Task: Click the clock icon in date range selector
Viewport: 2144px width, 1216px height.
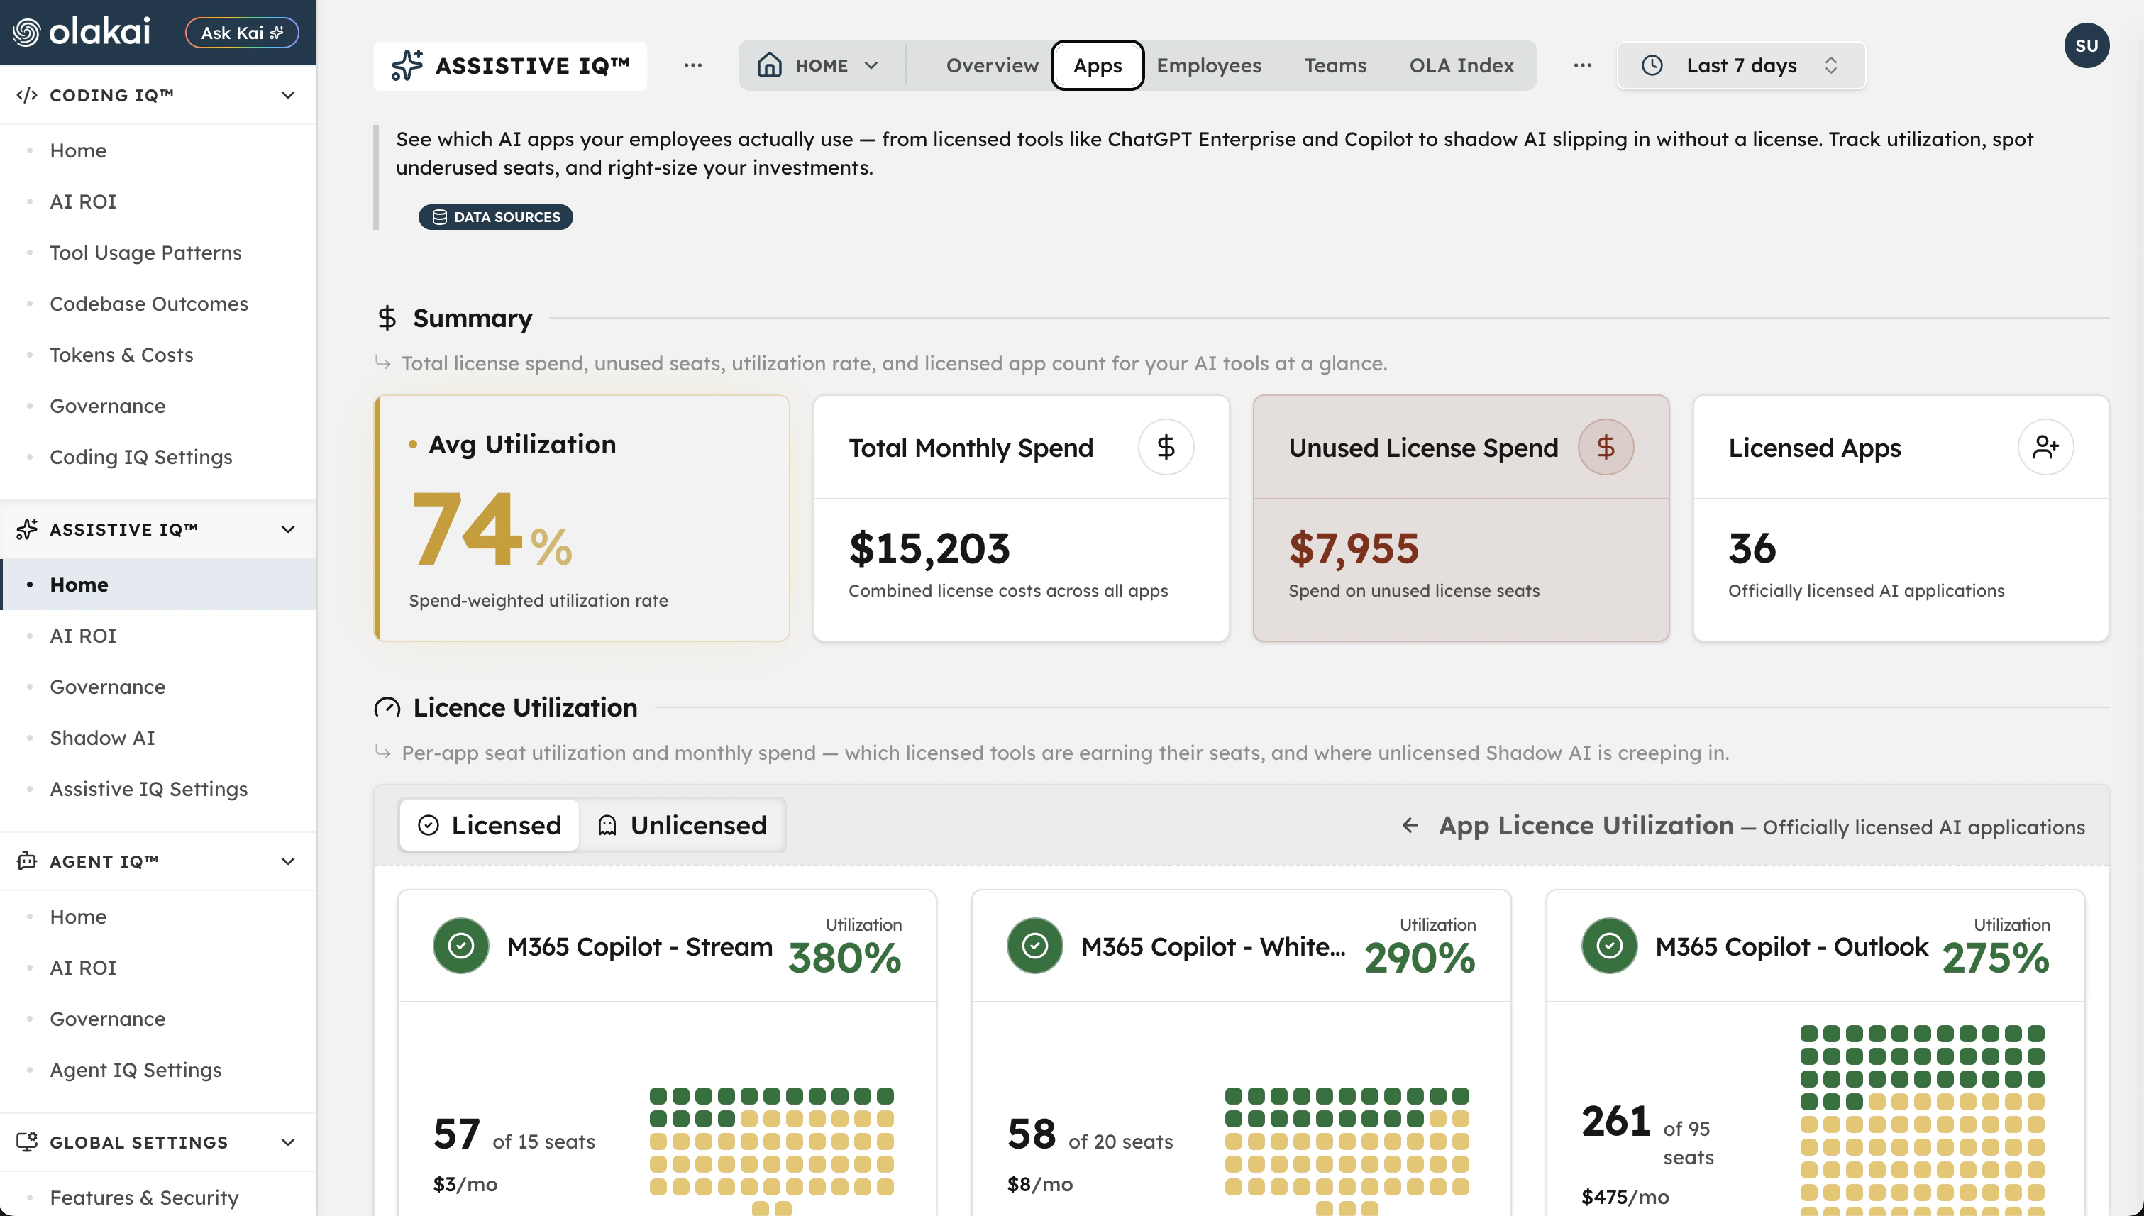Action: point(1651,65)
